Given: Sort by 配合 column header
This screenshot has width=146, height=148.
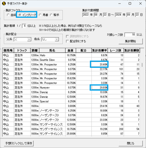Looking at the screenshot, I should pos(84,51).
